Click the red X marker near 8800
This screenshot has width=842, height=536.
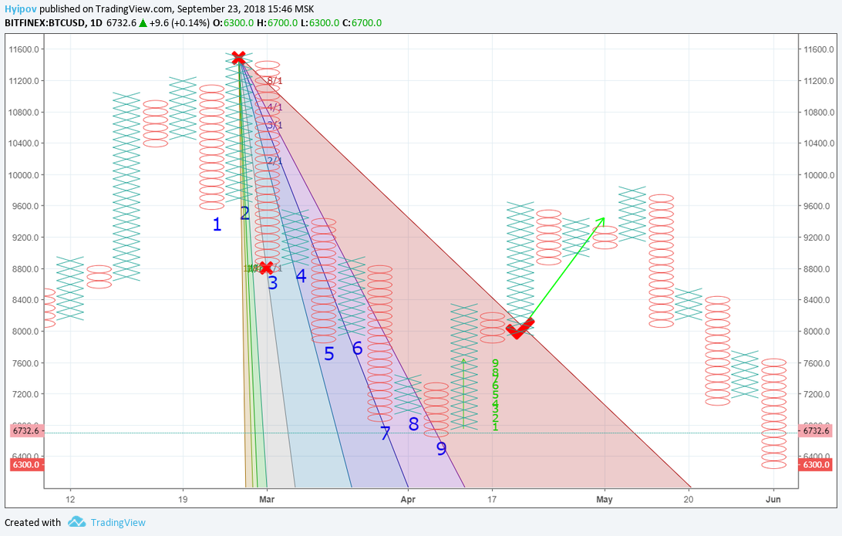[x=265, y=268]
